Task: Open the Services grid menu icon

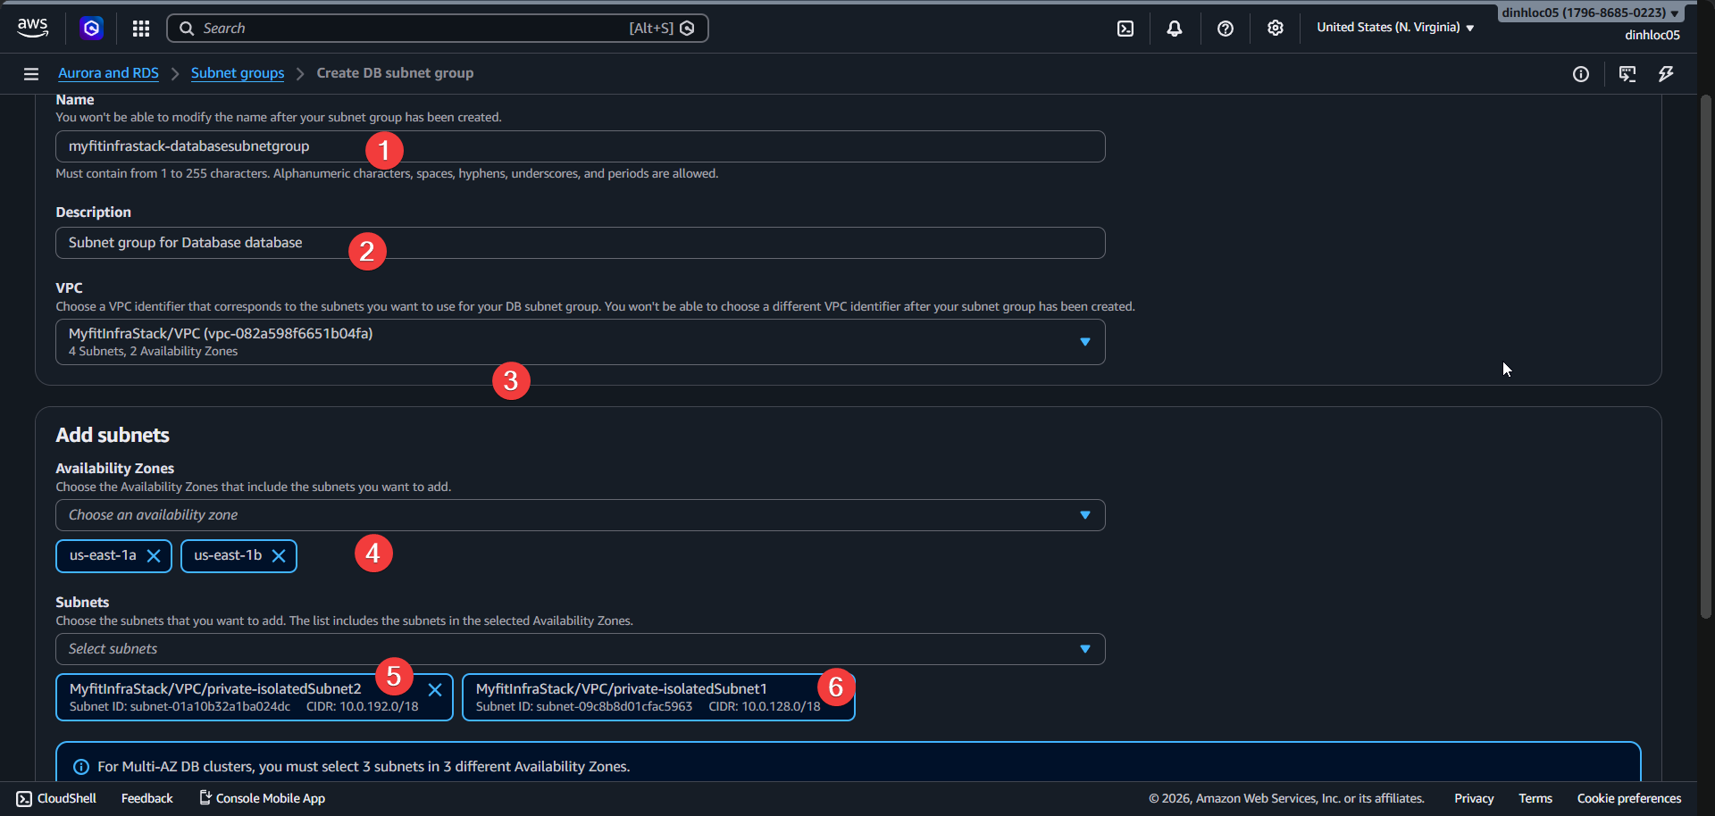Action: pos(140,28)
